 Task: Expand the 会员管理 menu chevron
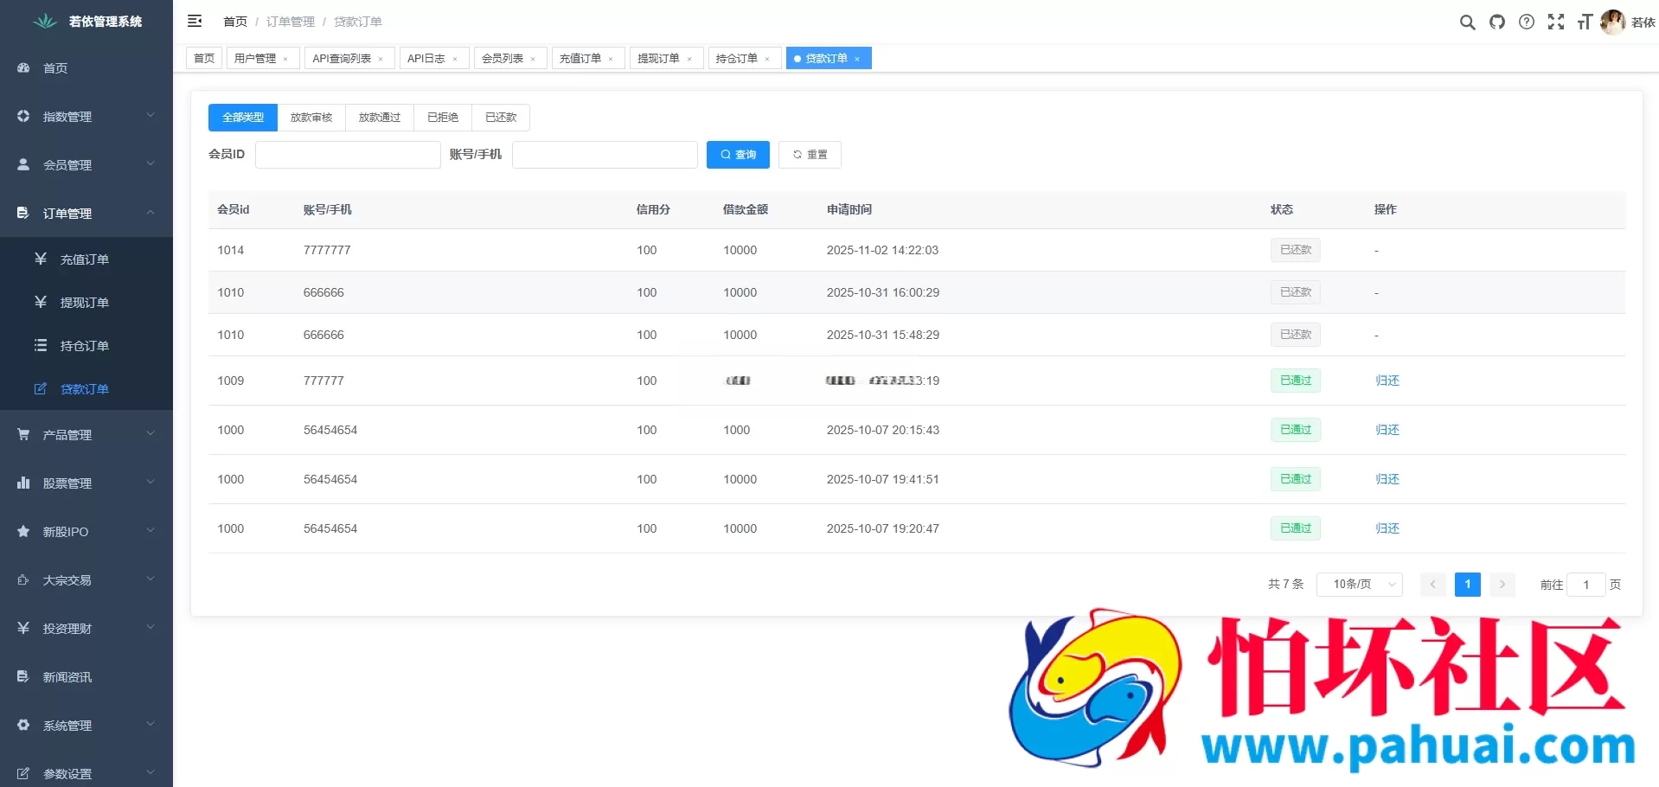[151, 163]
